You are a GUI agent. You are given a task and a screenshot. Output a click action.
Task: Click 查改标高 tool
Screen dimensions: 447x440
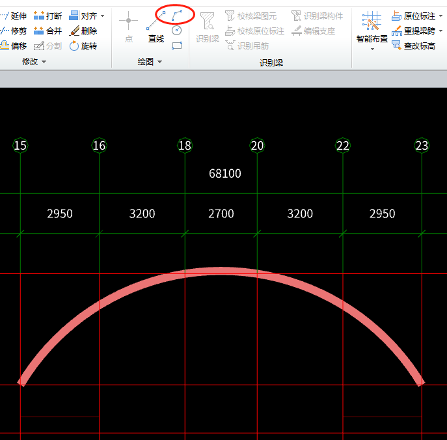click(413, 46)
